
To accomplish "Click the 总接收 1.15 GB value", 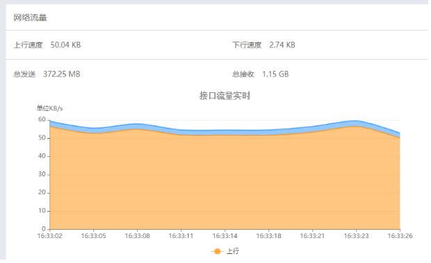I will click(275, 74).
